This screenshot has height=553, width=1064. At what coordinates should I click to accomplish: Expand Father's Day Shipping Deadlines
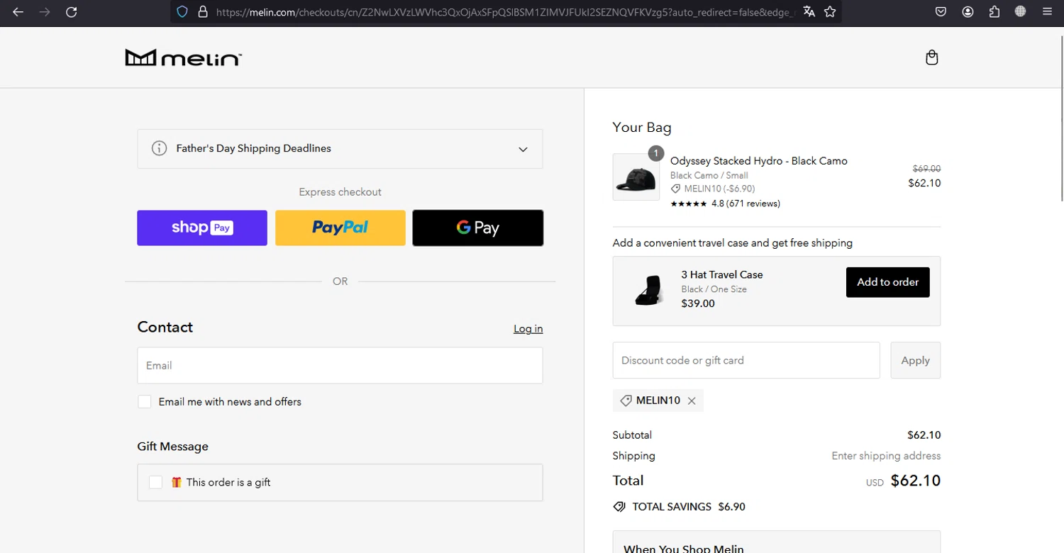[x=340, y=149]
